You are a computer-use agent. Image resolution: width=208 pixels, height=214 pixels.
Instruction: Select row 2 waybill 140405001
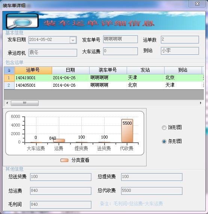104,85
